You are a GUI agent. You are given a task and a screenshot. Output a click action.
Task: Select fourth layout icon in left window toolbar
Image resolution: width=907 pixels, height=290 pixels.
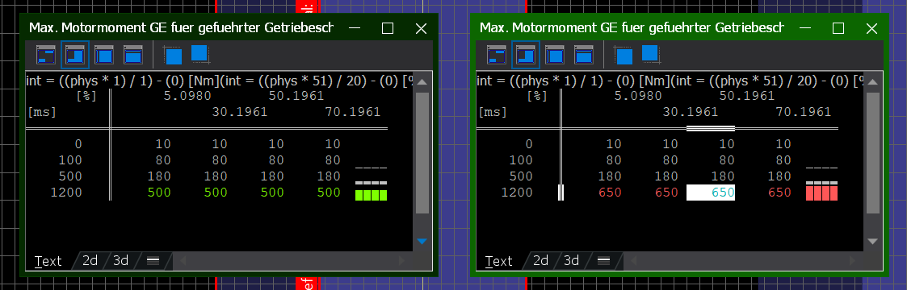(133, 56)
